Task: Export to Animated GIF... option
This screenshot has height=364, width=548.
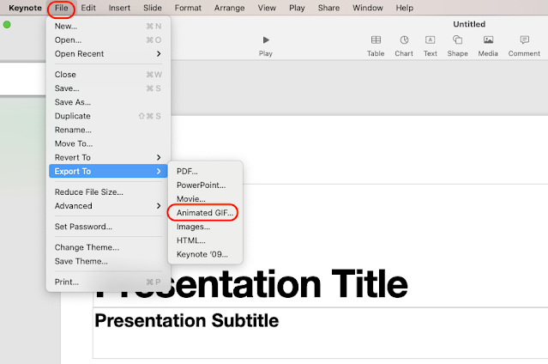Action: [205, 213]
